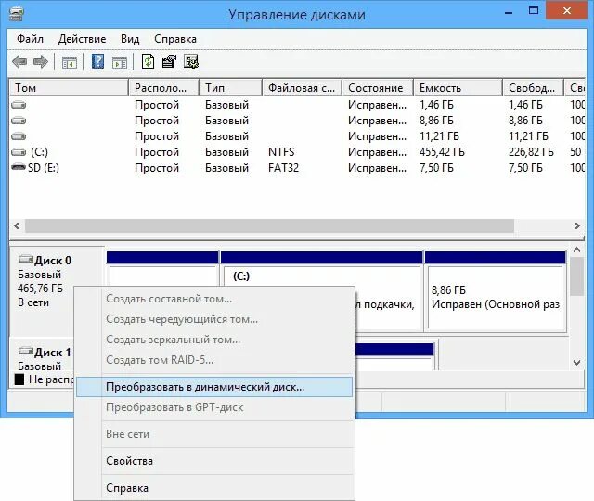The image size is (594, 501).
Task: Click the Back arrow toolbar icon
Action: tap(19, 61)
